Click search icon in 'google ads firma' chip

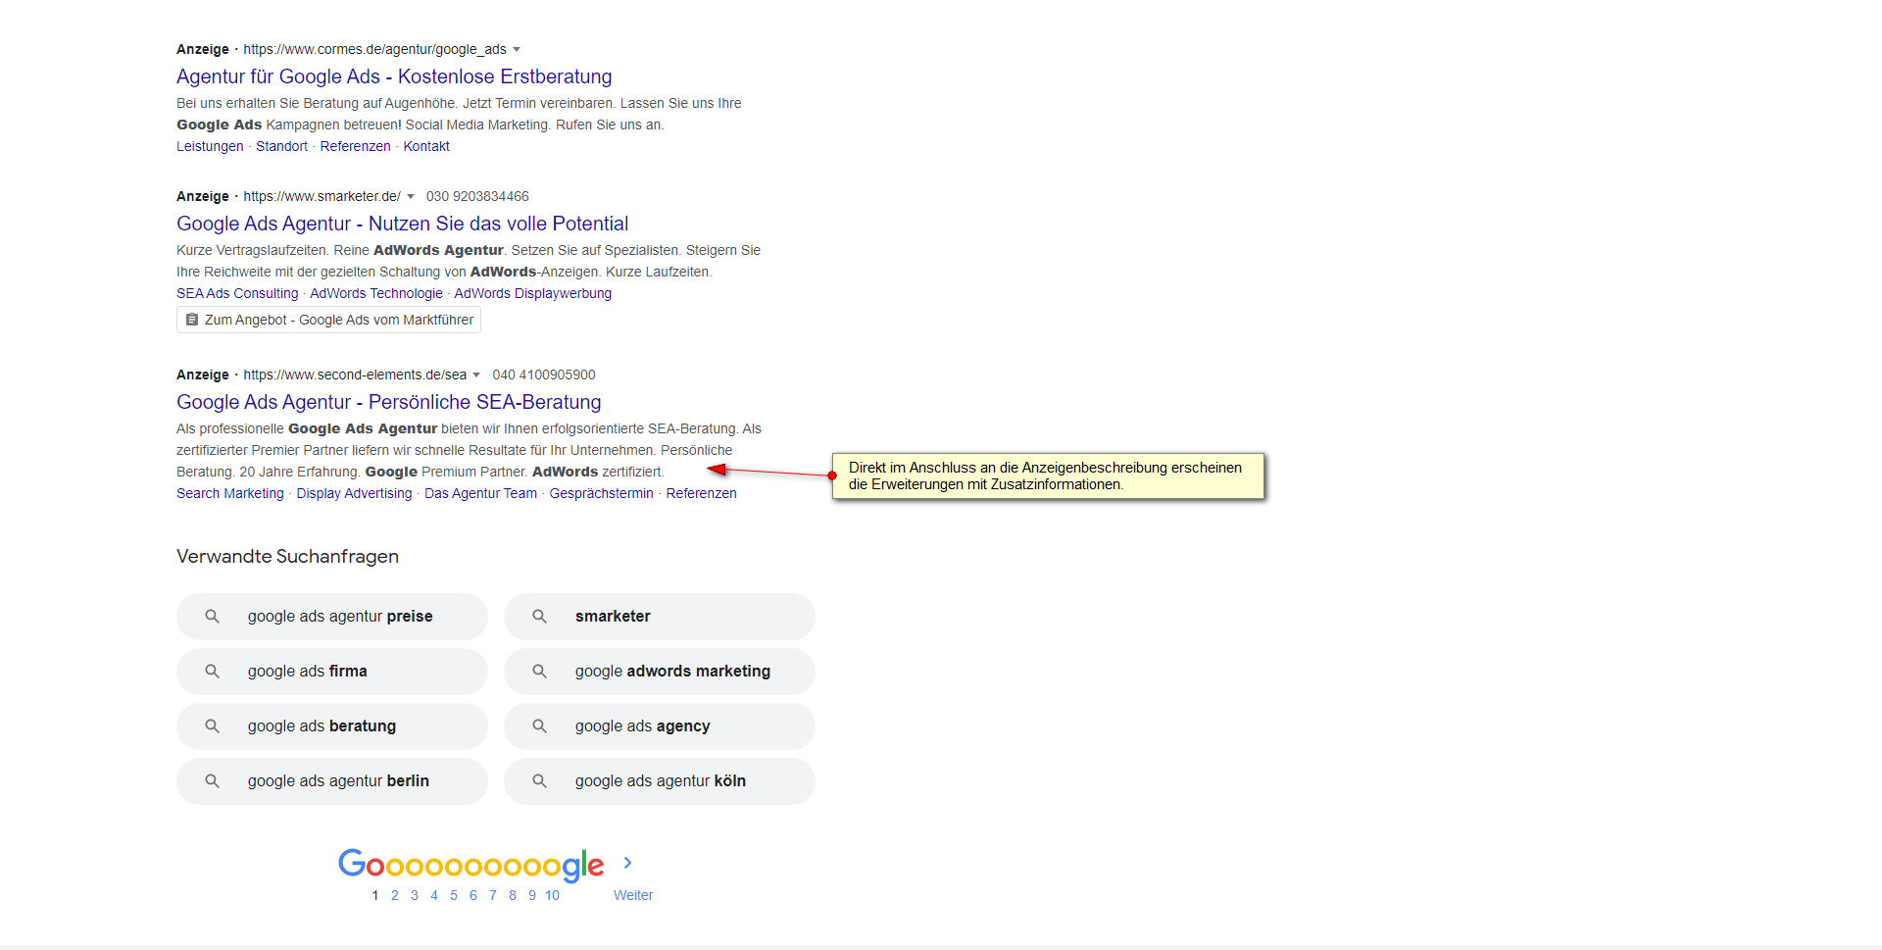click(212, 672)
